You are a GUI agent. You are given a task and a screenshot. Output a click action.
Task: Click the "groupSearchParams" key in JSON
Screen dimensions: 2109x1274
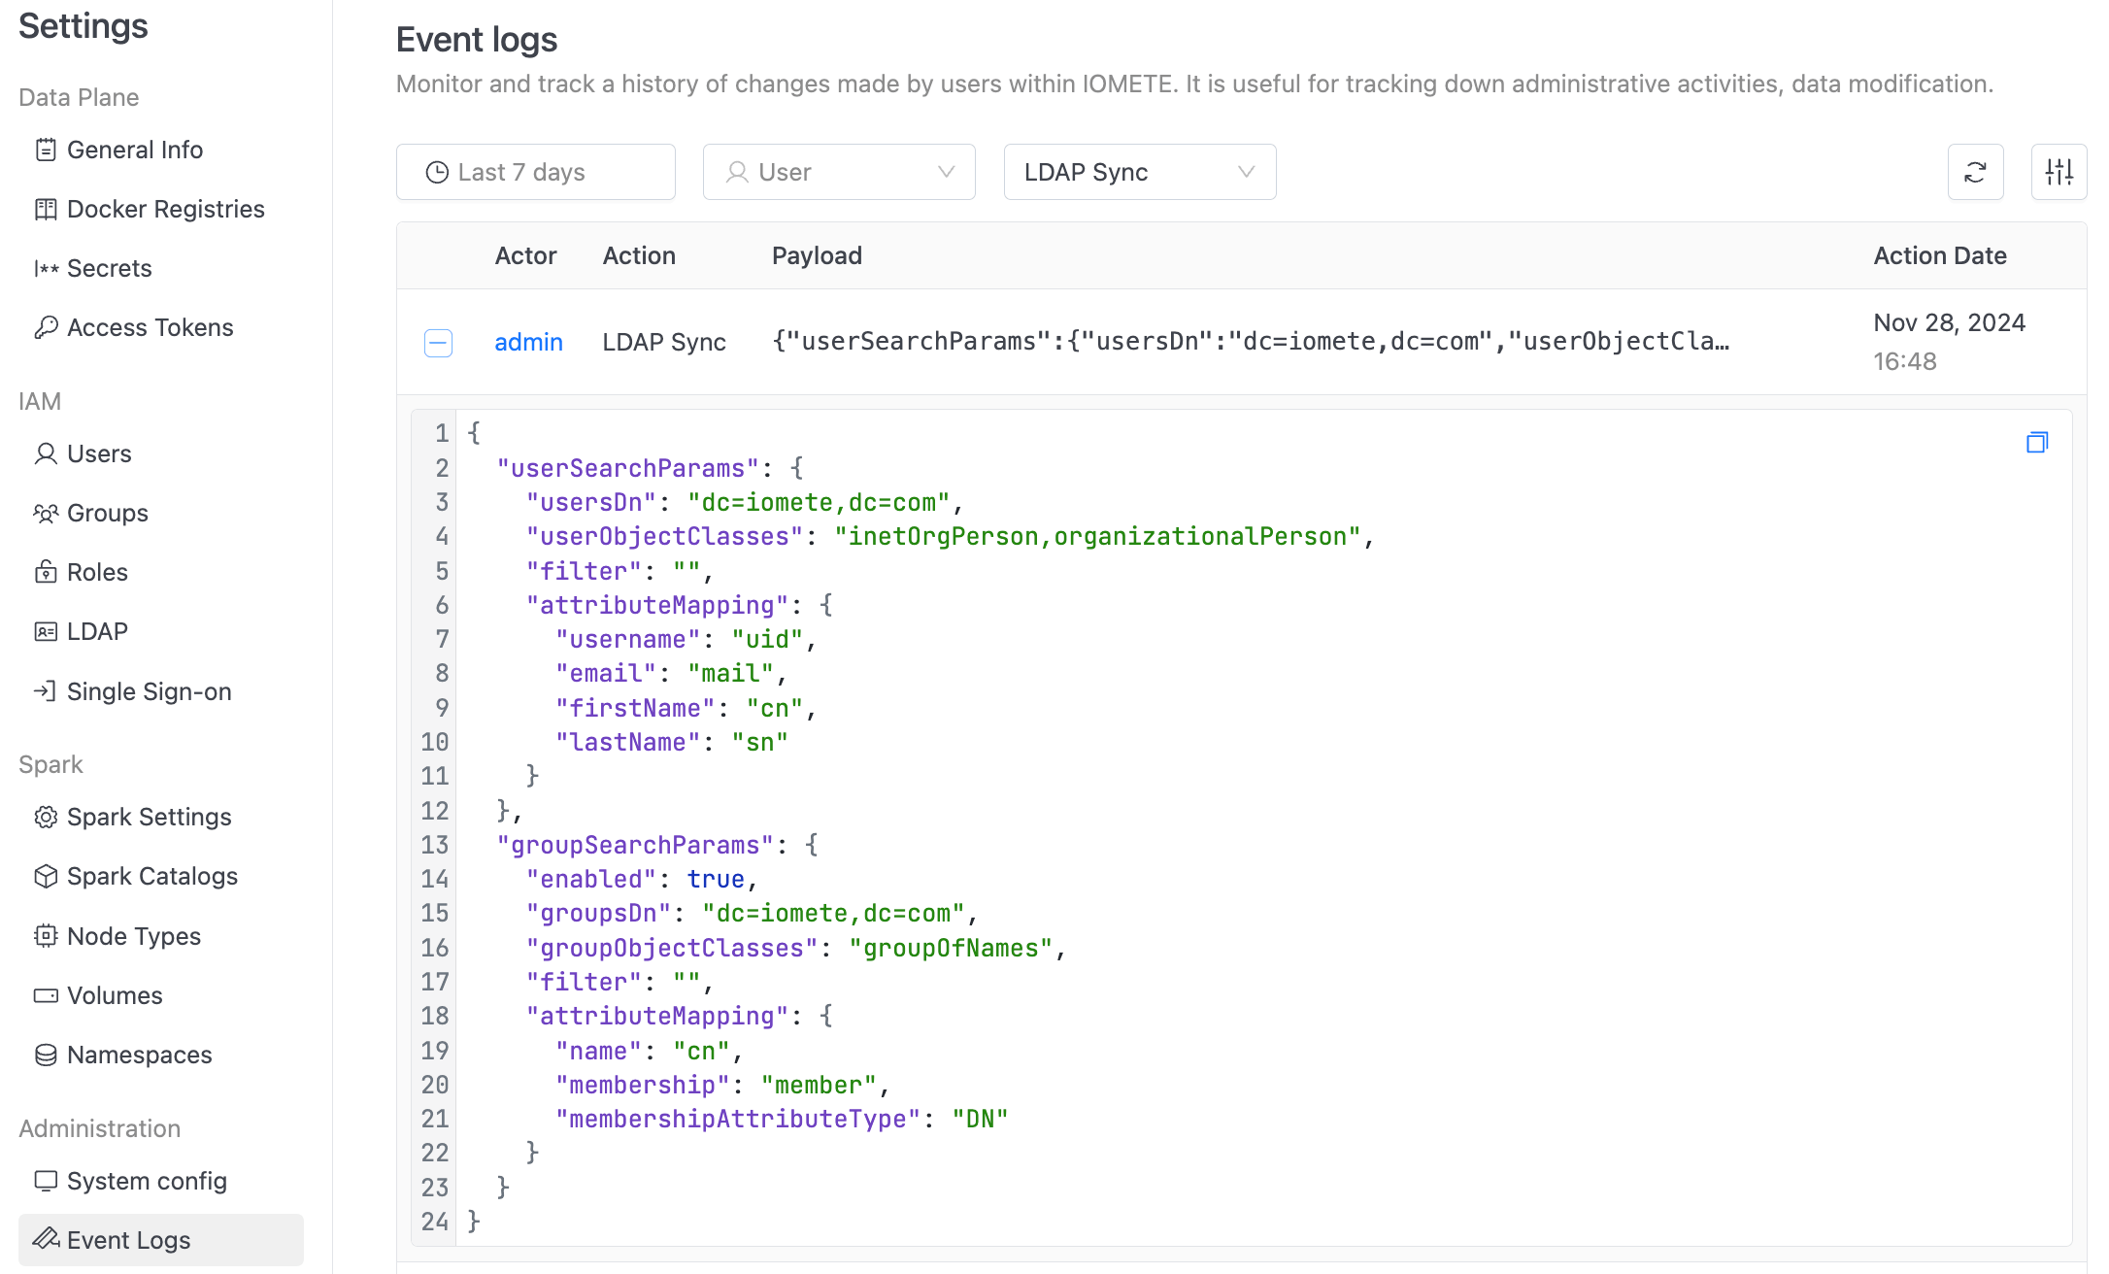tap(635, 845)
